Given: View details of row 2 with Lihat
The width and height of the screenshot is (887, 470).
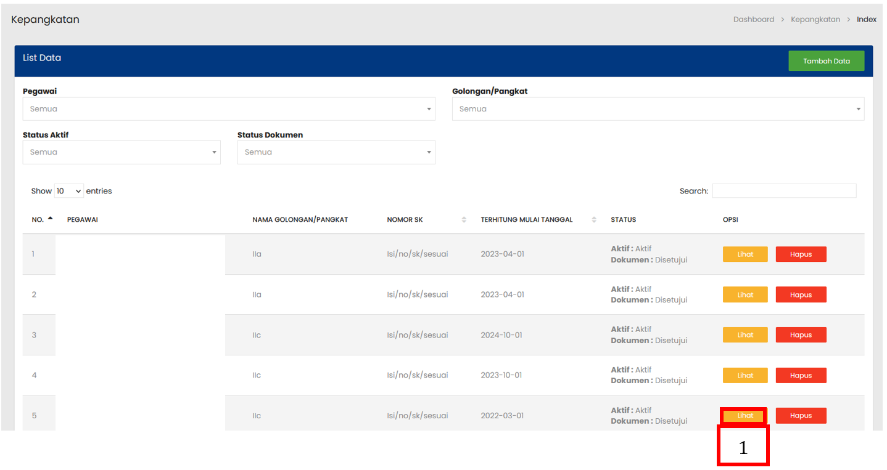Looking at the screenshot, I should (745, 294).
